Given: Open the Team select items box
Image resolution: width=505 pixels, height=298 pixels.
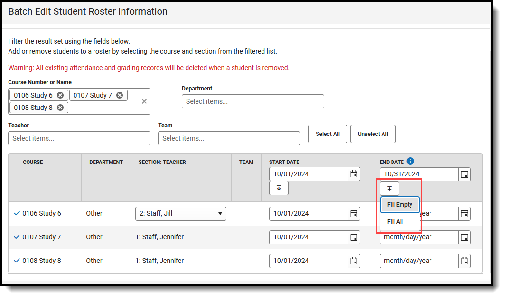Looking at the screenshot, I should point(229,138).
